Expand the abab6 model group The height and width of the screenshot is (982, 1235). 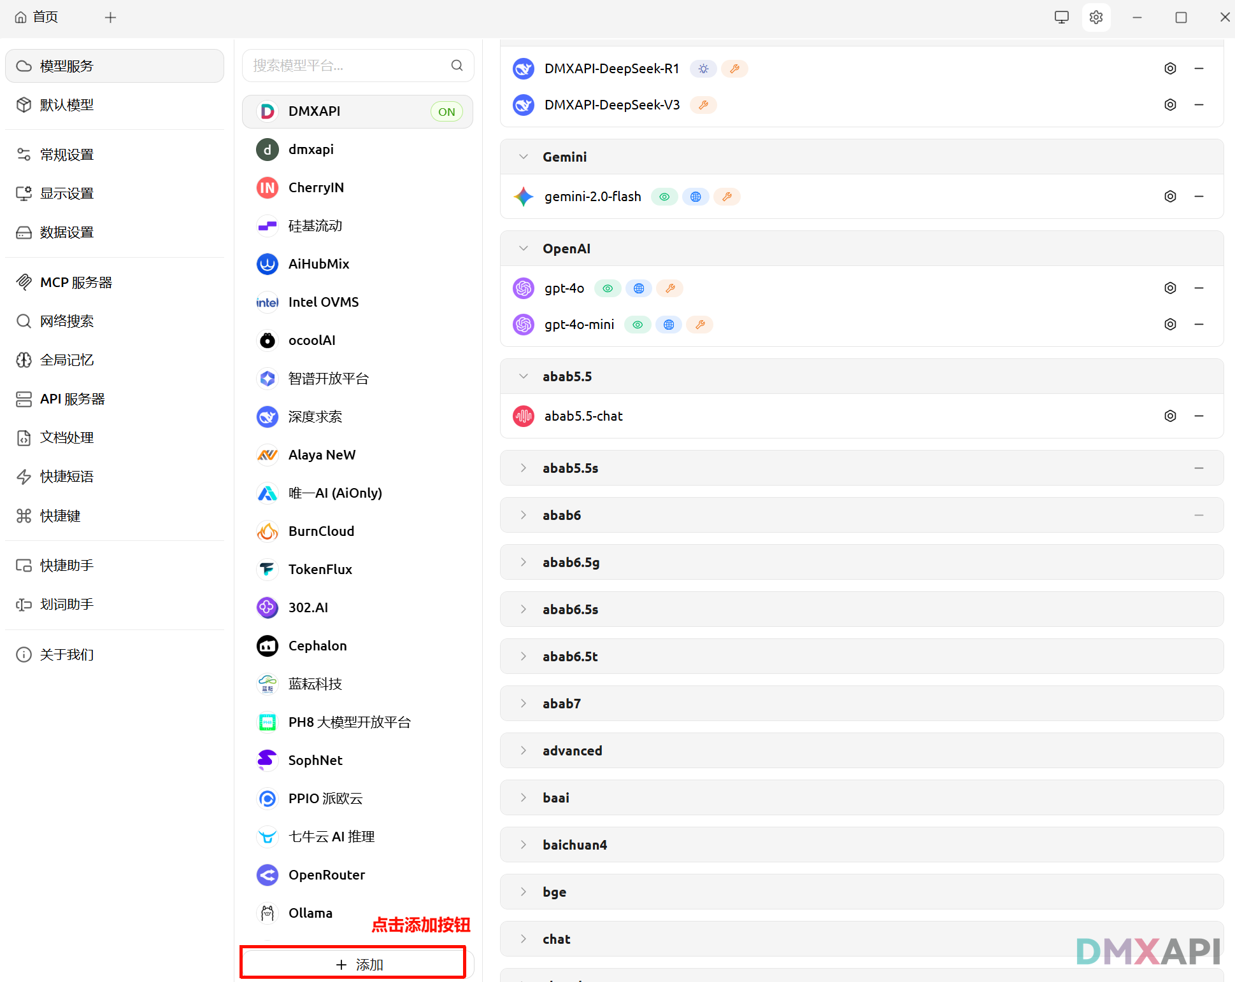click(x=524, y=516)
